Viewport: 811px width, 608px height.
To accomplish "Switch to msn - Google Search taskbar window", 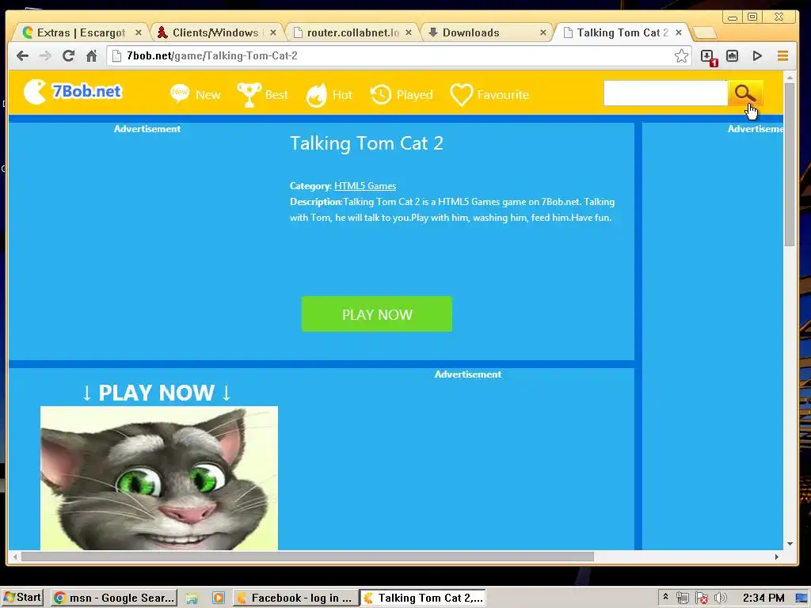I will pos(114,598).
